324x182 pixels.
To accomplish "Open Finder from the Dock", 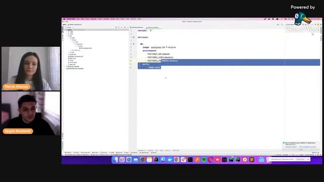I will pos(115,160).
